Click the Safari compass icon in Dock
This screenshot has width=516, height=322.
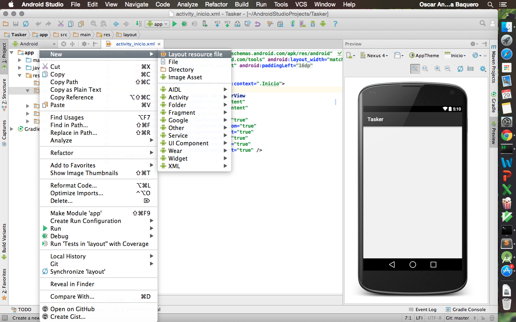tap(507, 54)
